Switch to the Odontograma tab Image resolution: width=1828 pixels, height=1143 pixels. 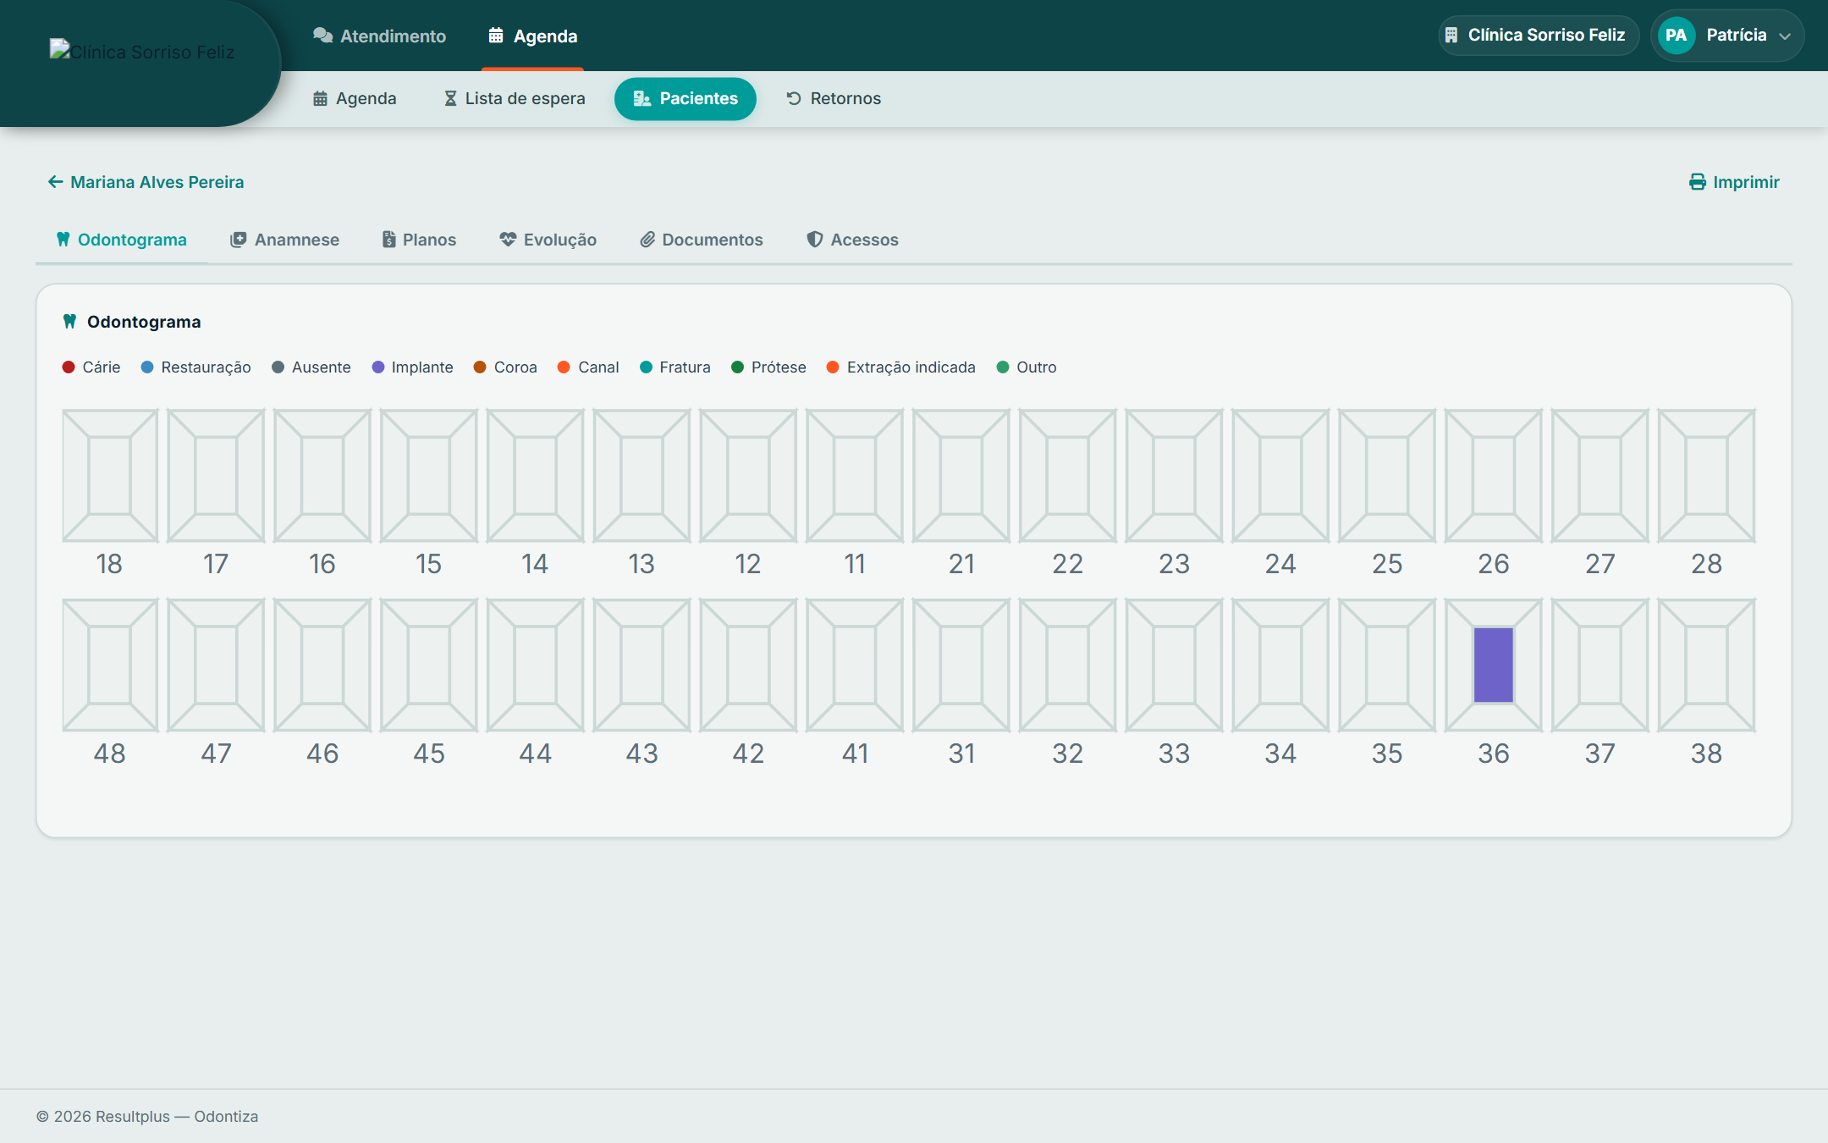(121, 240)
